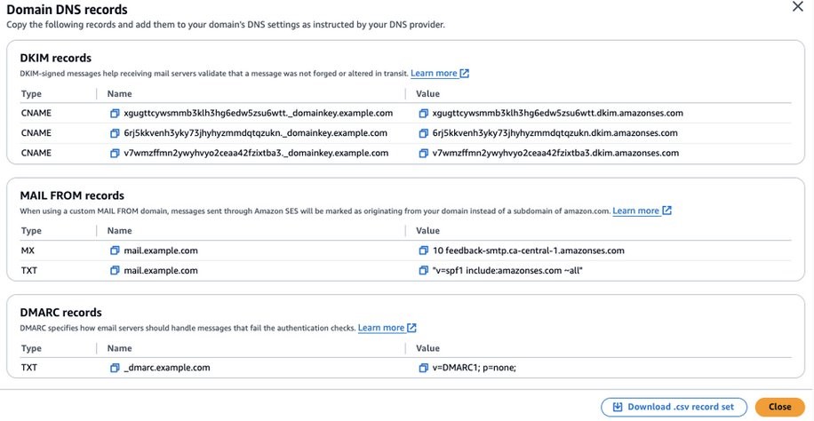The image size is (814, 421).
Task: Copy the v=DMARC1 record value
Action: pos(424,368)
